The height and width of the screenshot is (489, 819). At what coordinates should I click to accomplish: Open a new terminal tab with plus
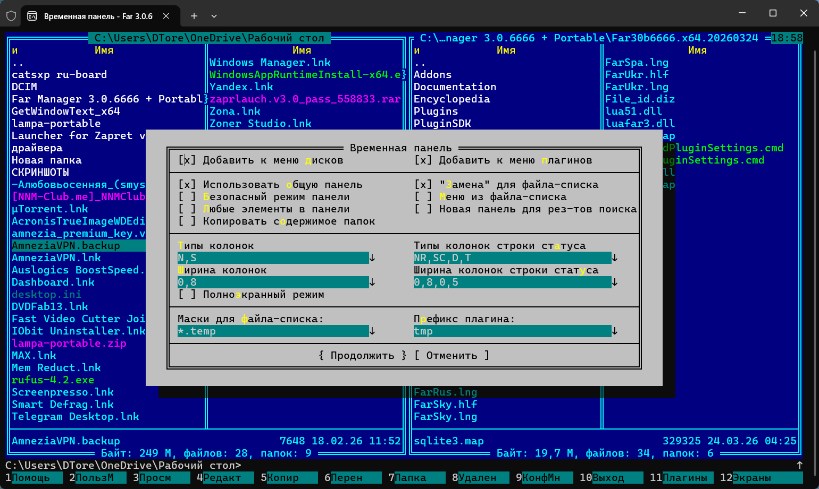tap(194, 16)
